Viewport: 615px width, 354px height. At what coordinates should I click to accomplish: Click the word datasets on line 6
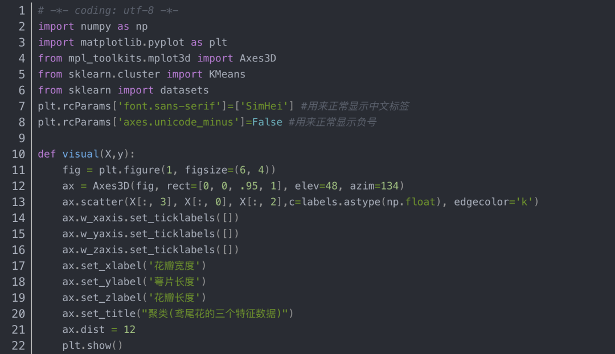click(x=184, y=90)
